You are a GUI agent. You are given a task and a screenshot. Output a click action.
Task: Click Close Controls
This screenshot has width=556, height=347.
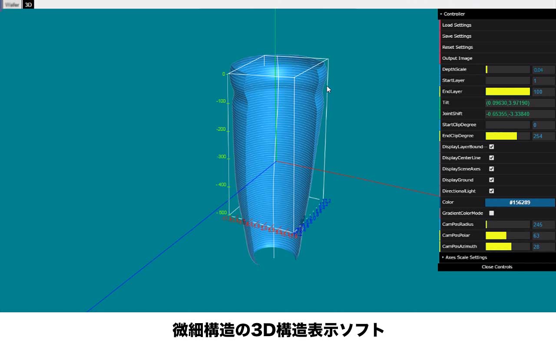(x=496, y=267)
